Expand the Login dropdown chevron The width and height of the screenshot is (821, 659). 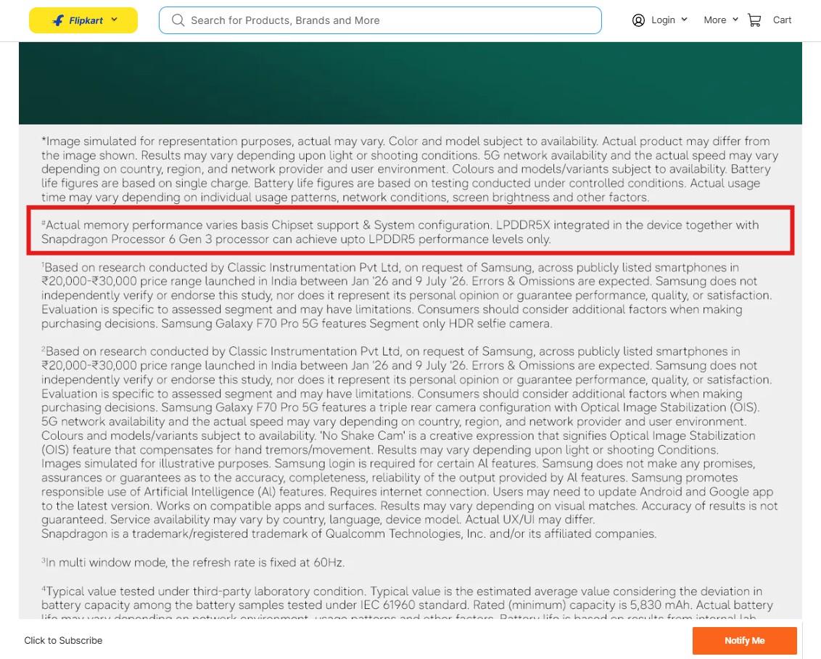(x=684, y=20)
